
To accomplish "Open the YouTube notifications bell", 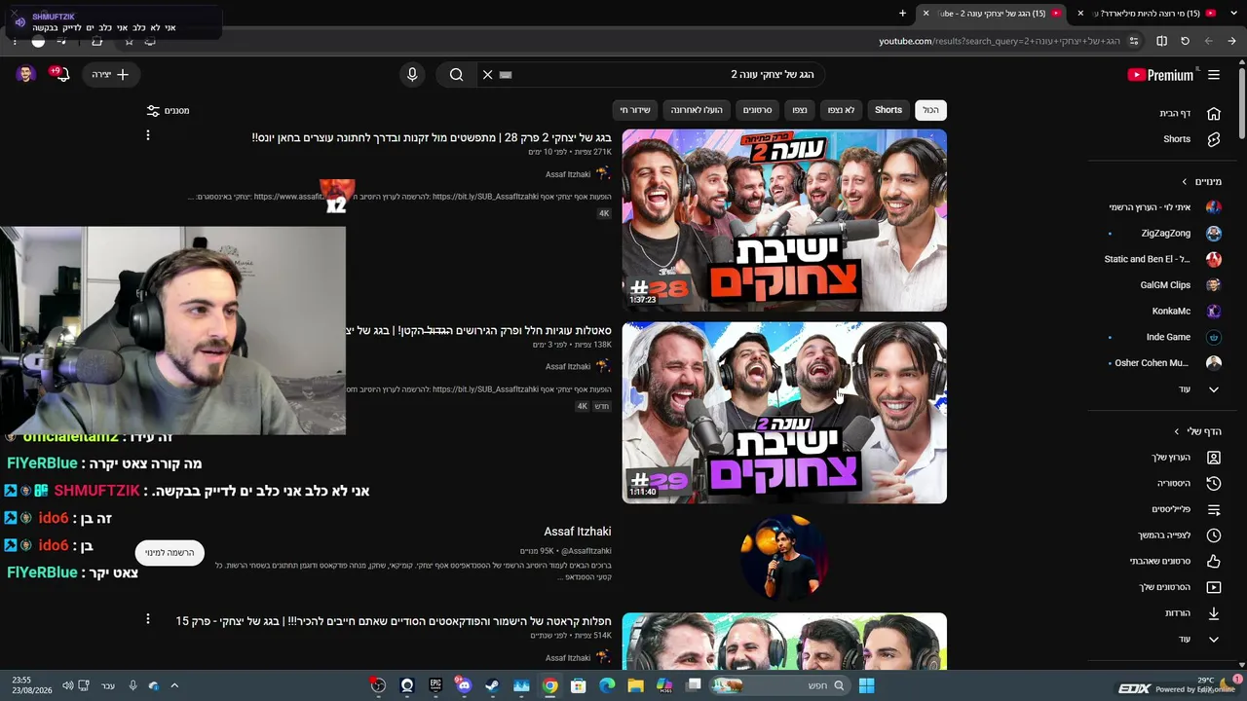I will point(61,75).
